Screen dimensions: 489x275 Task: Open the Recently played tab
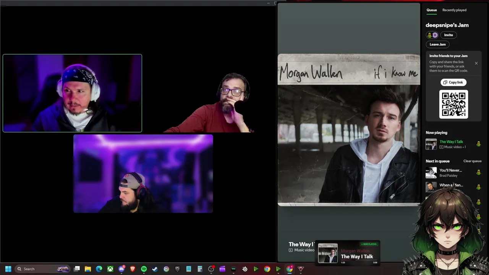pyautogui.click(x=454, y=10)
